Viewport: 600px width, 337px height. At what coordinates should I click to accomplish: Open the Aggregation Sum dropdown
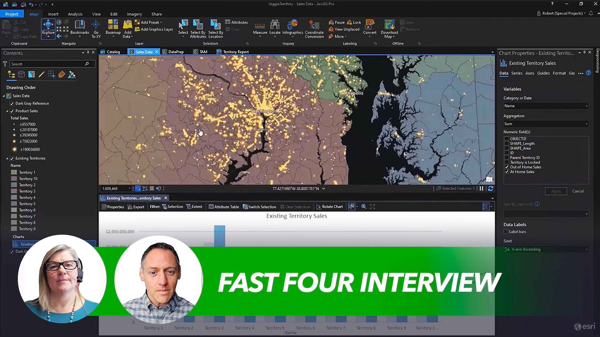[546, 124]
